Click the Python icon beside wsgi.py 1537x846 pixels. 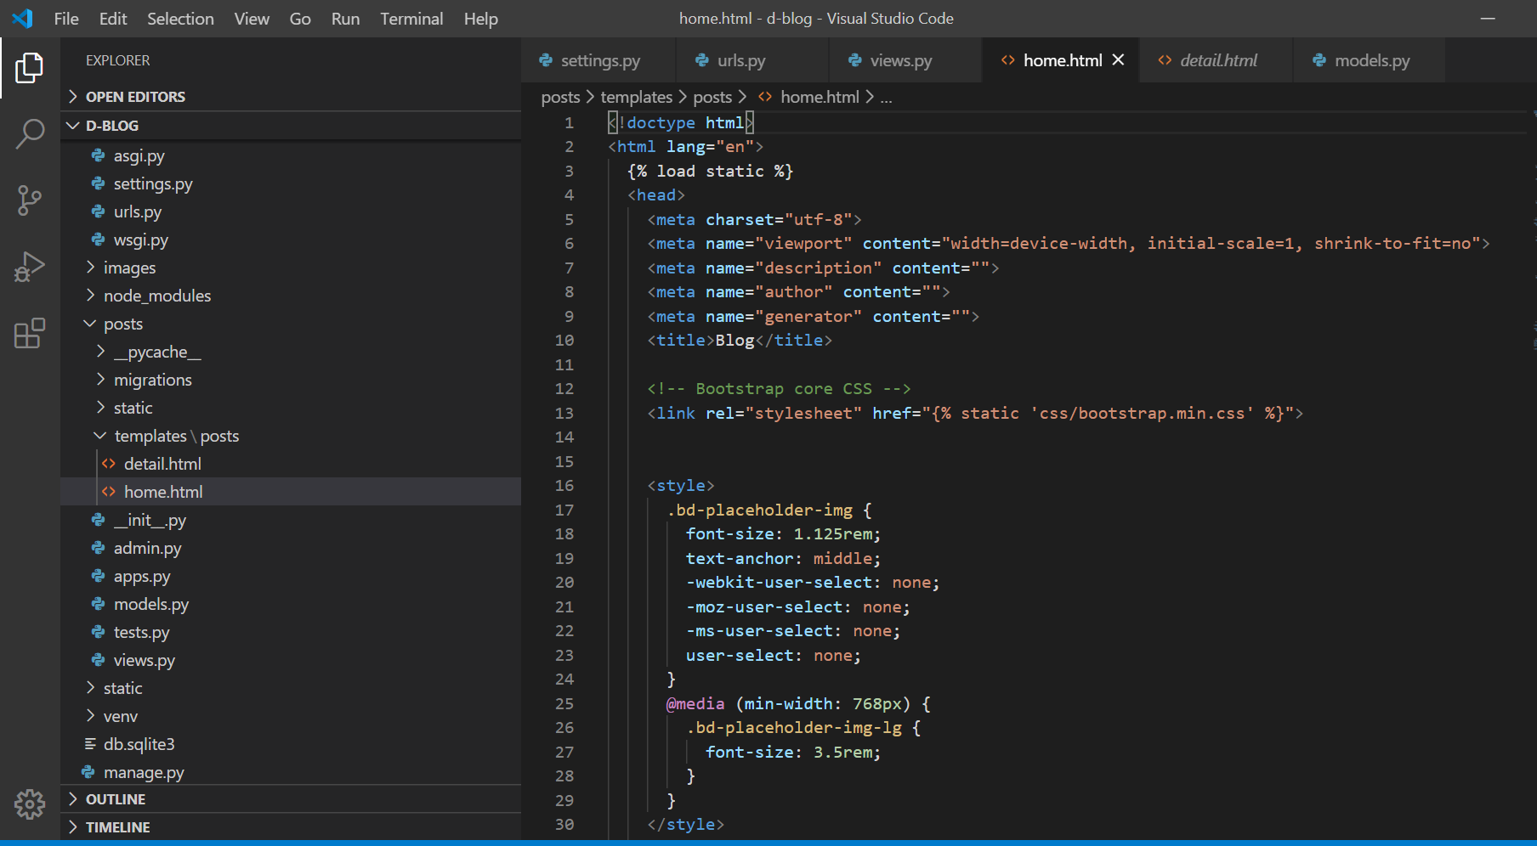tap(99, 240)
